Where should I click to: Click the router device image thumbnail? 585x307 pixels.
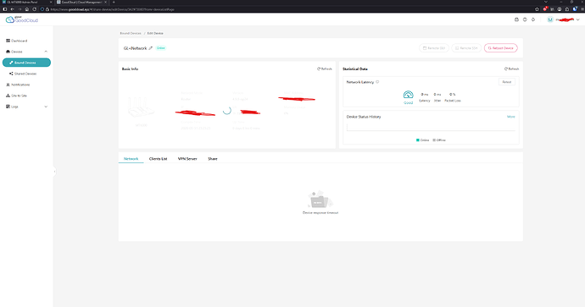pyautogui.click(x=141, y=107)
